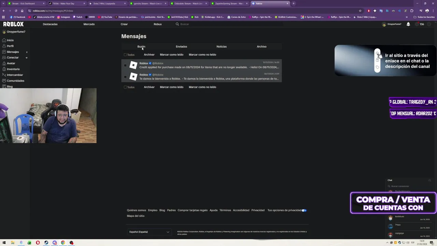
Task: Open the Mensajes sidebar icon
Action: coord(4,52)
